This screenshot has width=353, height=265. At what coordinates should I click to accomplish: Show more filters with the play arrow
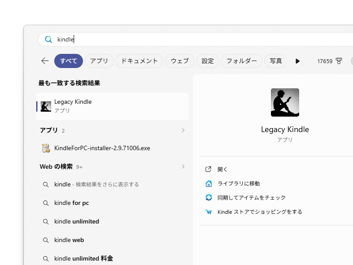click(x=297, y=61)
